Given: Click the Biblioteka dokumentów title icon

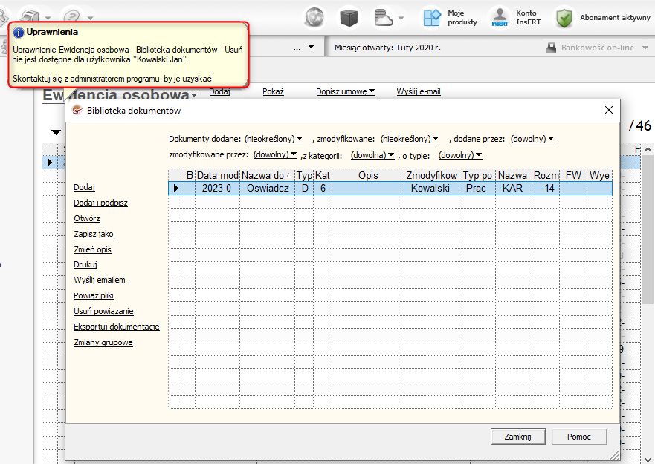Looking at the screenshot, I should click(77, 110).
